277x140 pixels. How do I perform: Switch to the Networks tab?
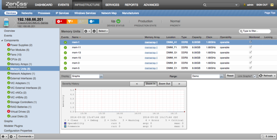[x=27, y=13]
